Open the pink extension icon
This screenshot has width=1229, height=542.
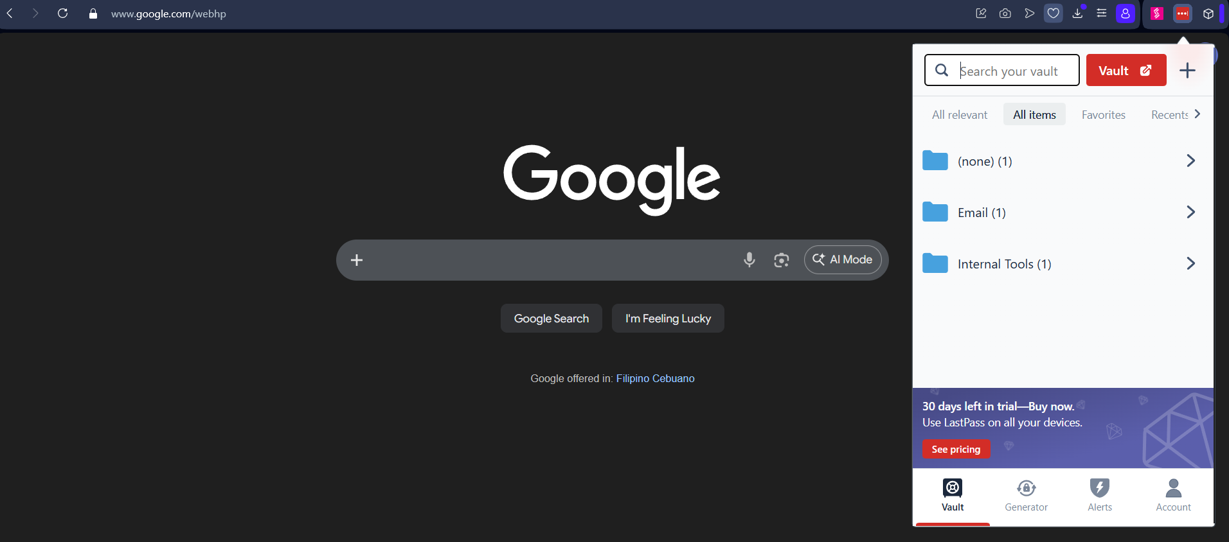tap(1157, 13)
